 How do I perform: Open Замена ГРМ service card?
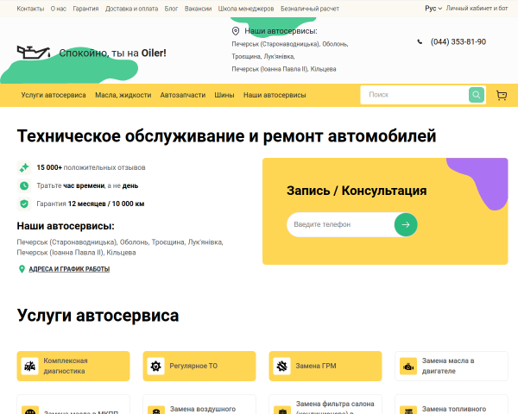[325, 366]
